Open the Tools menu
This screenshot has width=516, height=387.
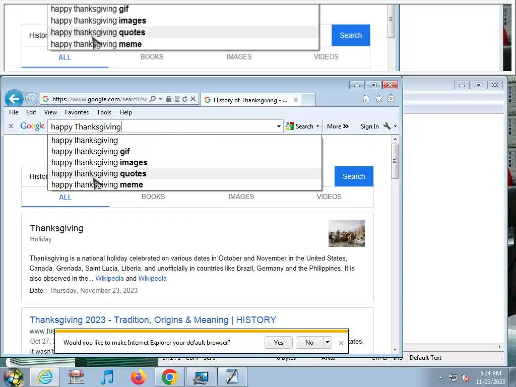coord(104,112)
